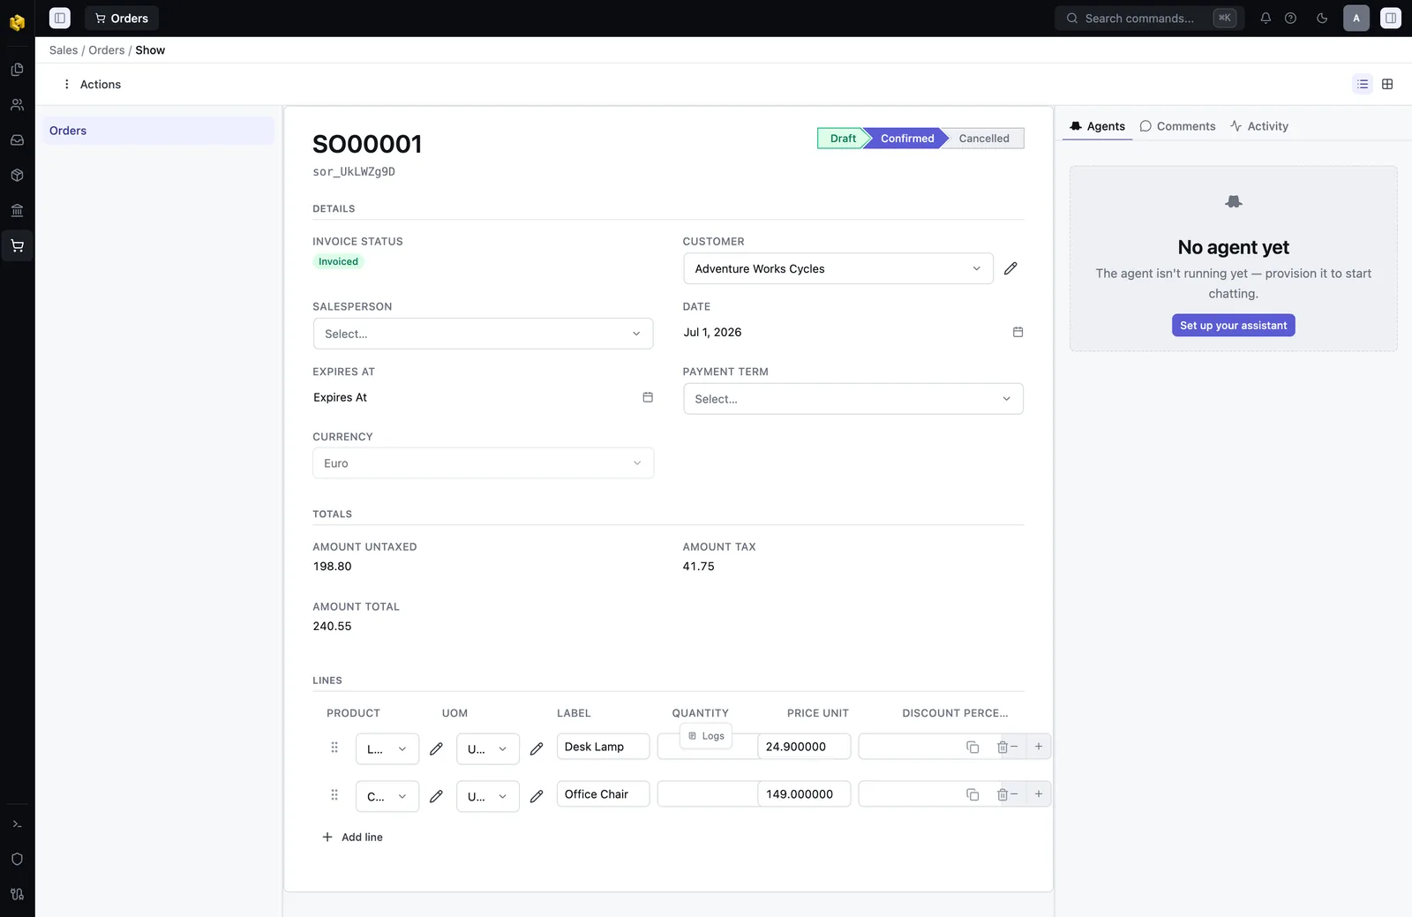The height and width of the screenshot is (917, 1412).
Task: Open UOM dropdown on Desk Lamp line
Action: point(487,749)
